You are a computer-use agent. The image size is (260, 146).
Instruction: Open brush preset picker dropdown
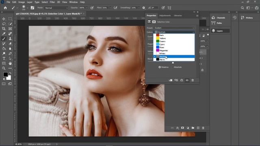(28, 8)
